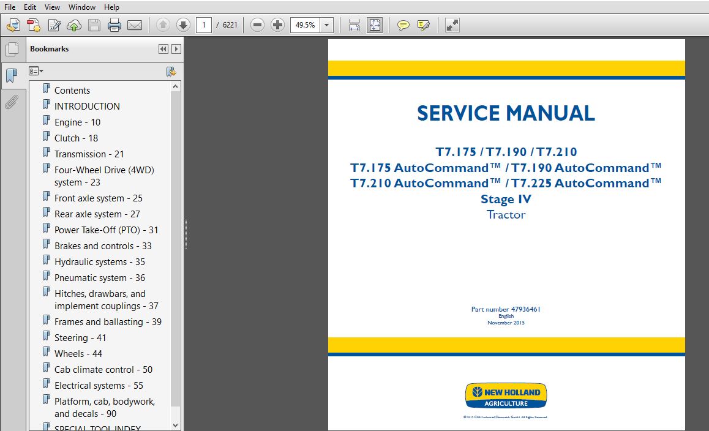Click the page number input field
The height and width of the screenshot is (431, 709).
[204, 25]
